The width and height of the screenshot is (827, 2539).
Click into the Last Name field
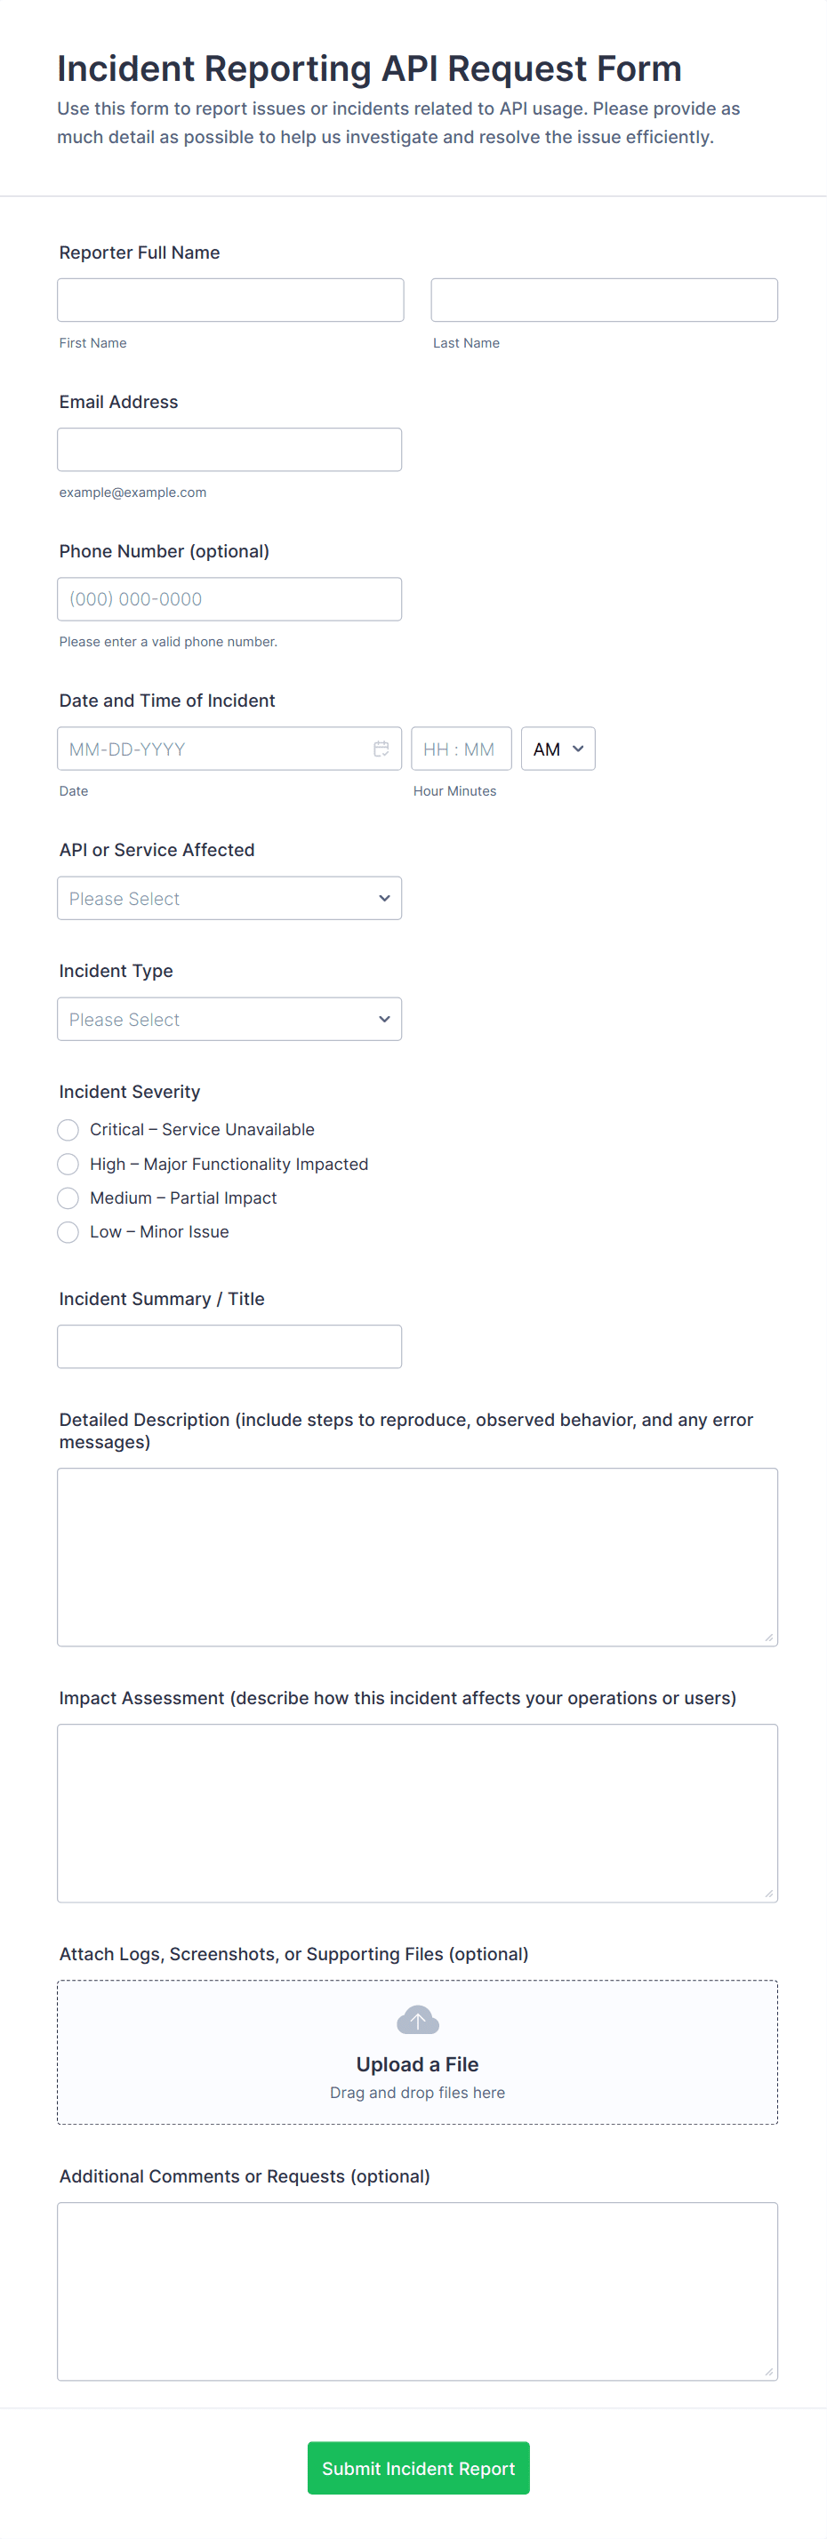(x=603, y=300)
